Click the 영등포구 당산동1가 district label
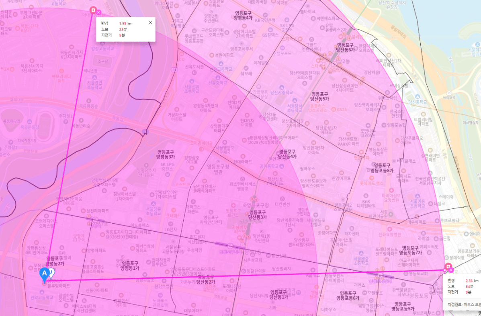Screen dimensions: 481x316 (279, 295)
